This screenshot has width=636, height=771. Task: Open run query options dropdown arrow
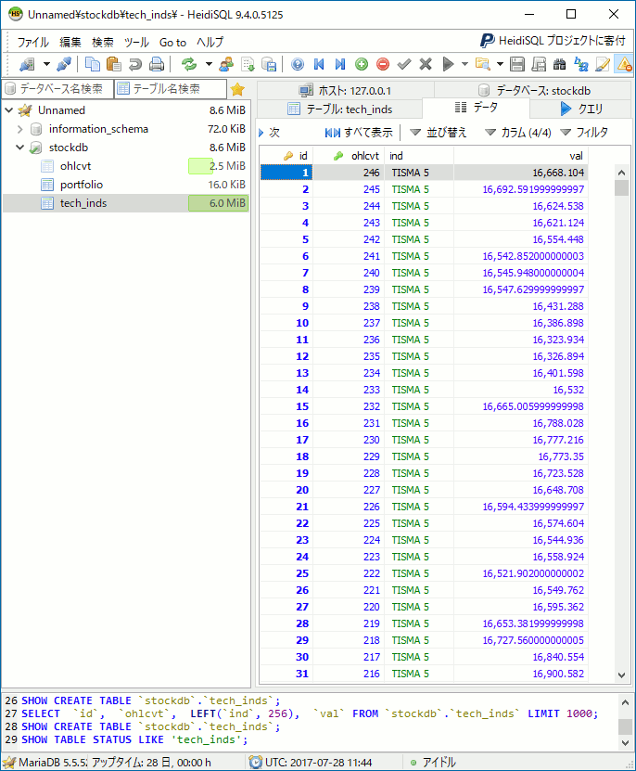465,64
